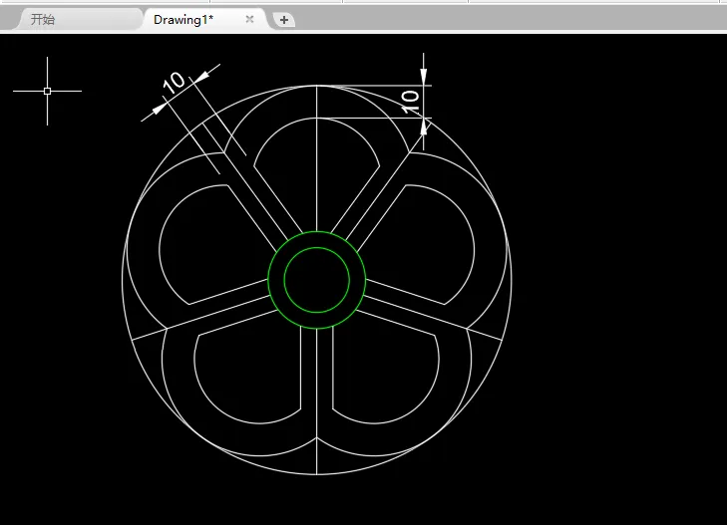Pick the top petal's inner arc
Screen dimensions: 727x525
pyautogui.click(x=317, y=119)
